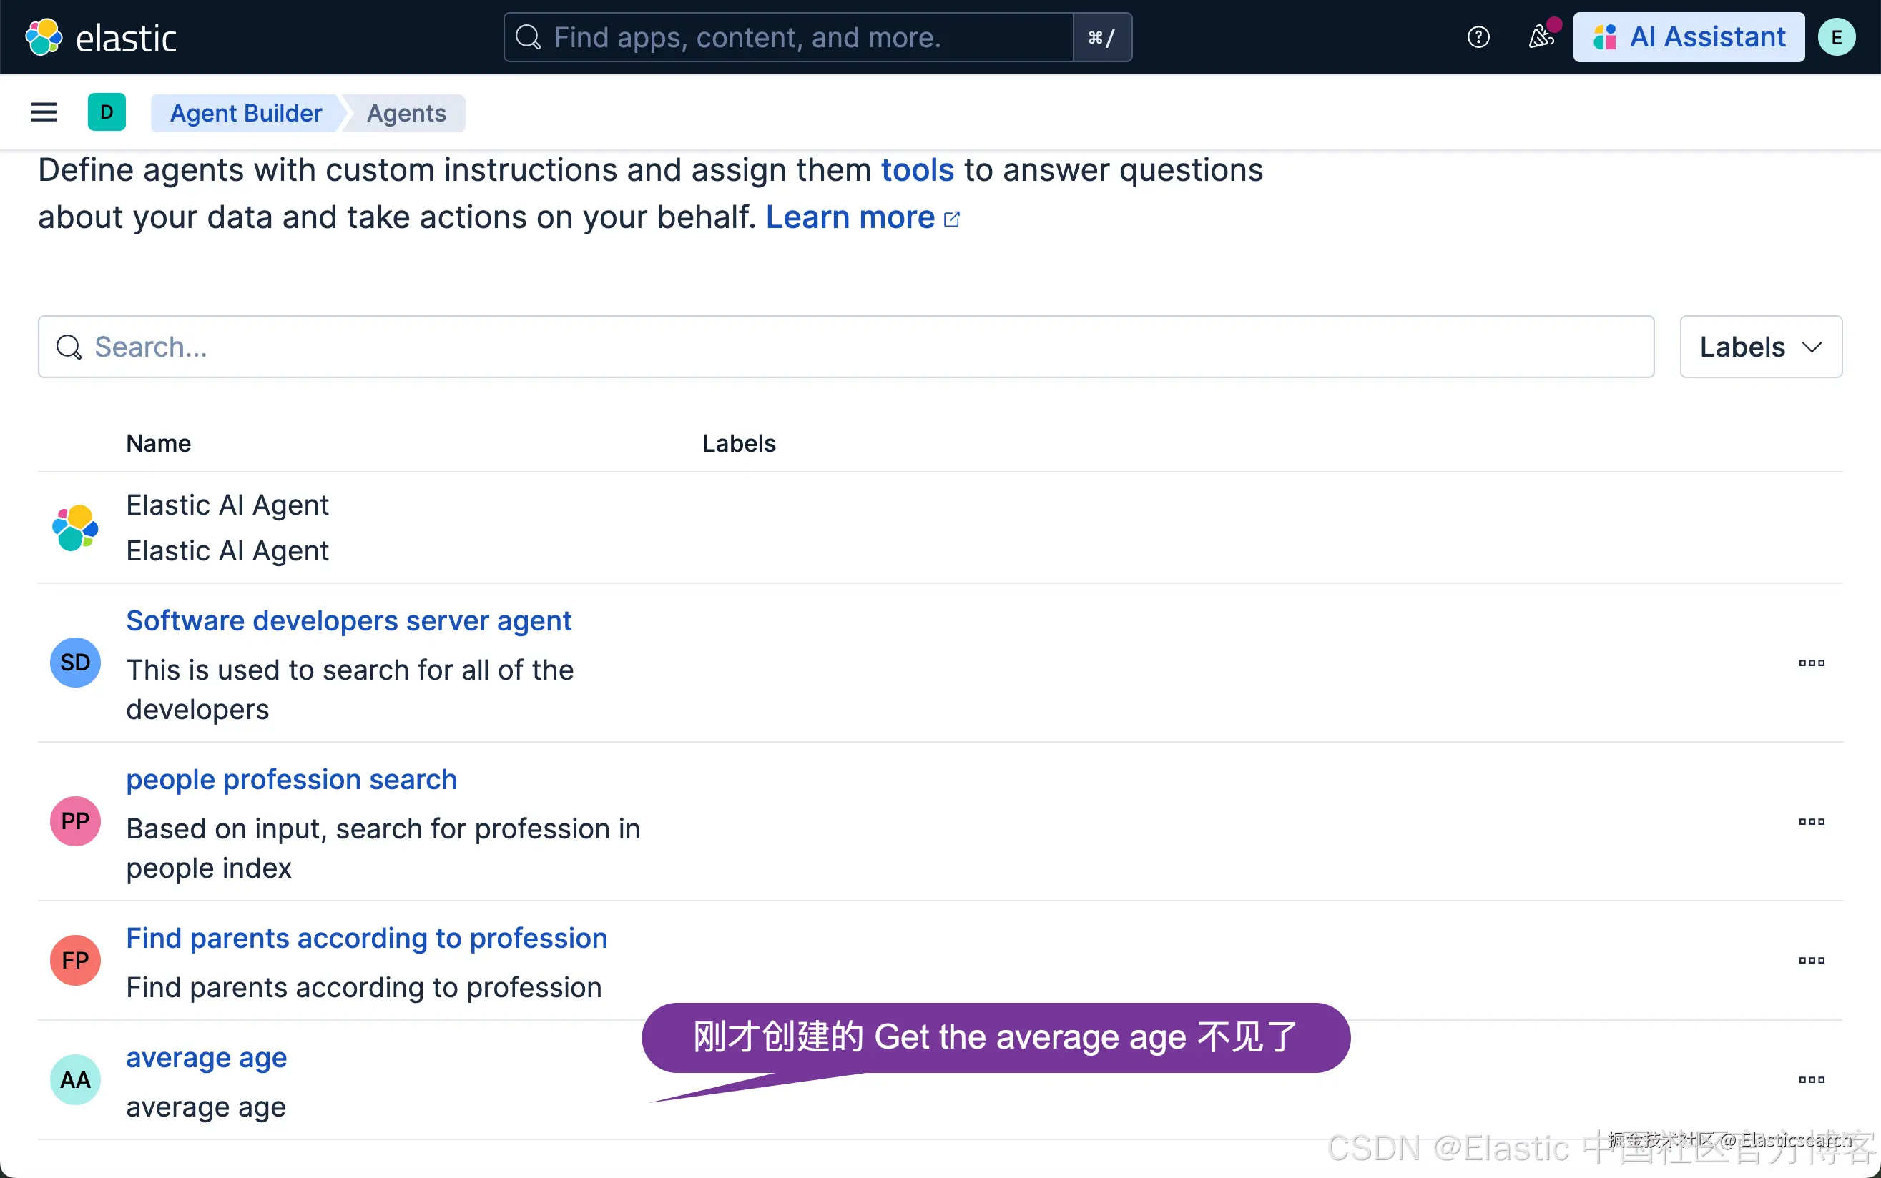The width and height of the screenshot is (1881, 1178).
Task: Click the user avatar E
Action: tap(1837, 37)
